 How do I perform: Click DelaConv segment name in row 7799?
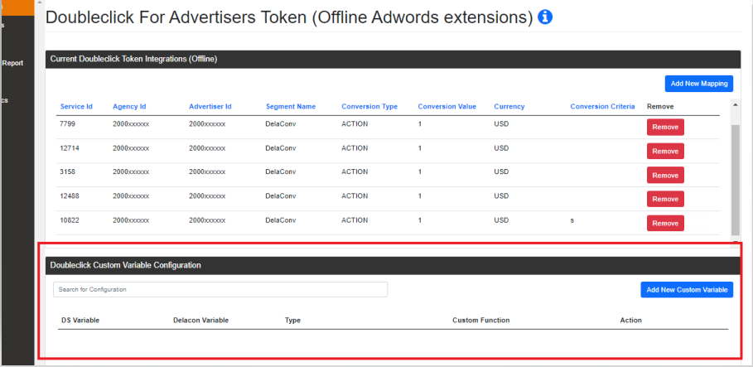pos(281,124)
